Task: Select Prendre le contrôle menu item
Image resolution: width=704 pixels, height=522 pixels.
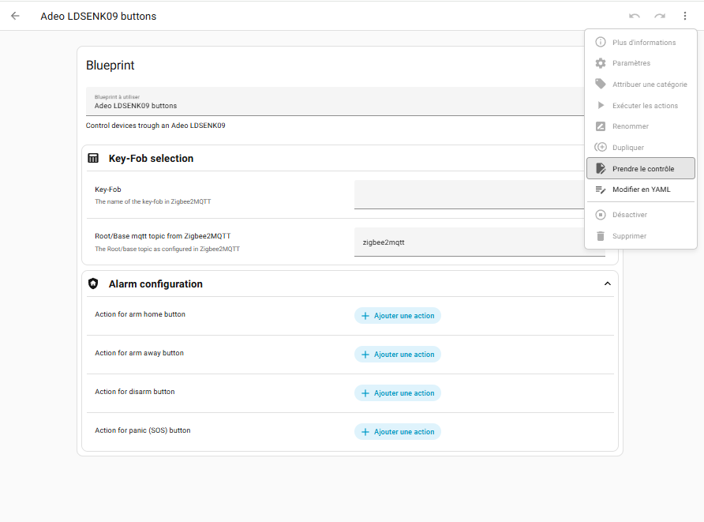Action: pos(641,168)
